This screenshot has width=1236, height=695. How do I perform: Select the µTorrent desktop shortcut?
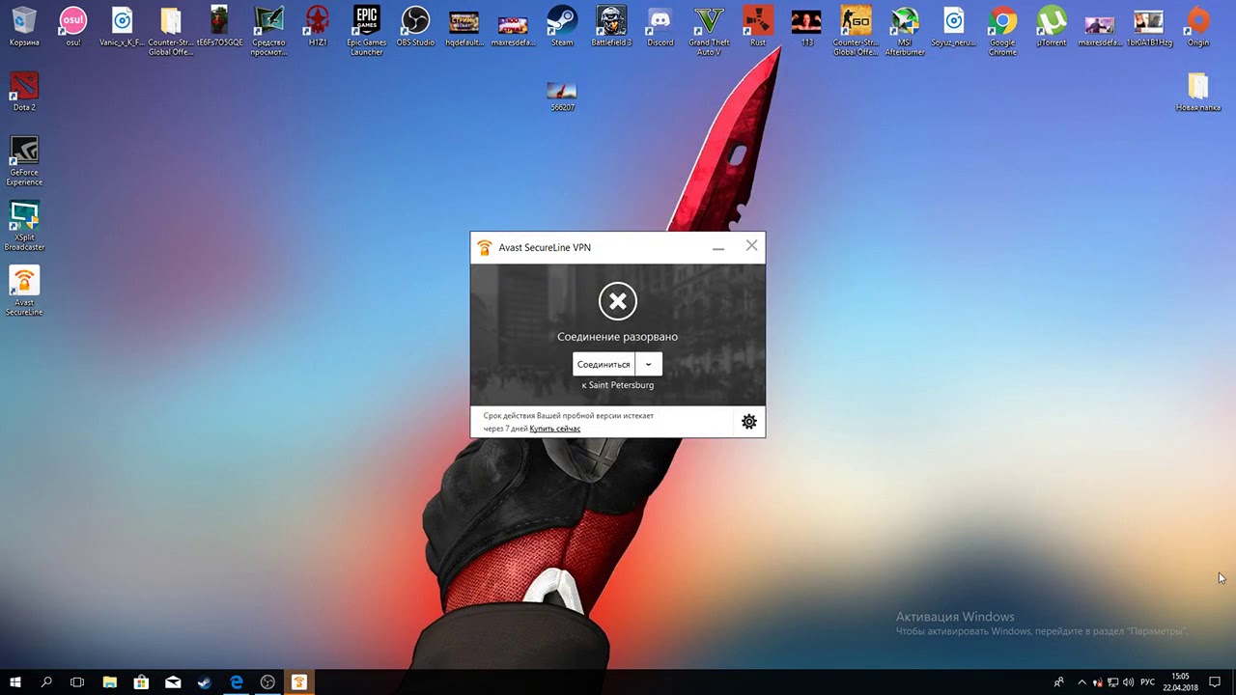[1052, 27]
